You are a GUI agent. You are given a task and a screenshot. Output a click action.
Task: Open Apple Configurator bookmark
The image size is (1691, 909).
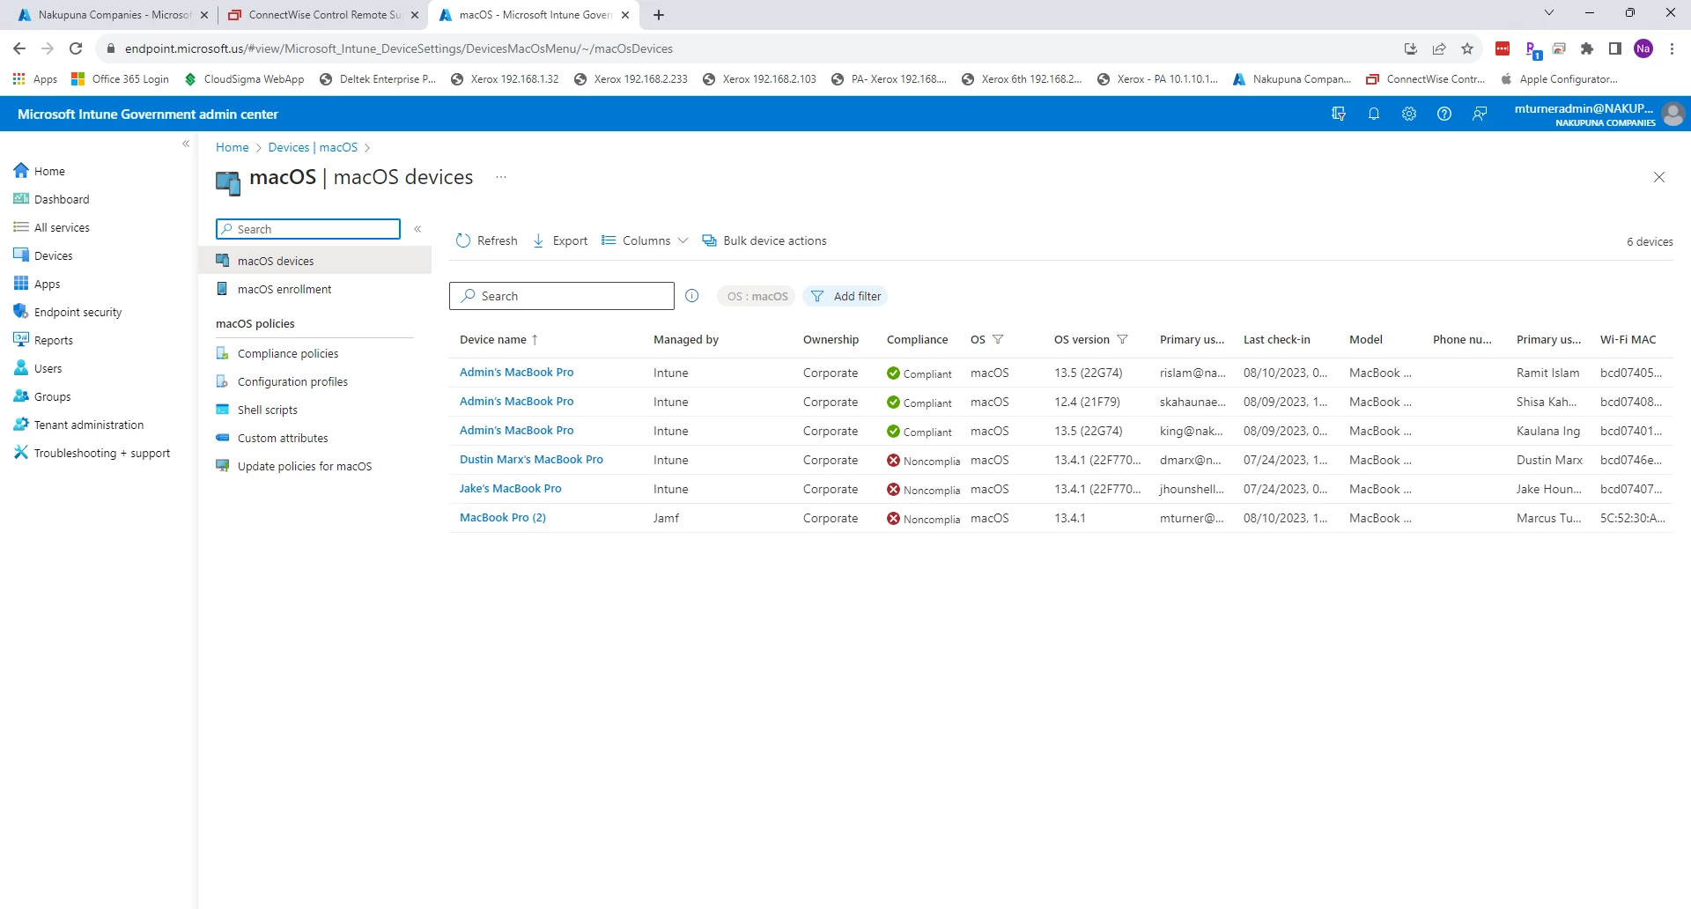[x=1560, y=79]
